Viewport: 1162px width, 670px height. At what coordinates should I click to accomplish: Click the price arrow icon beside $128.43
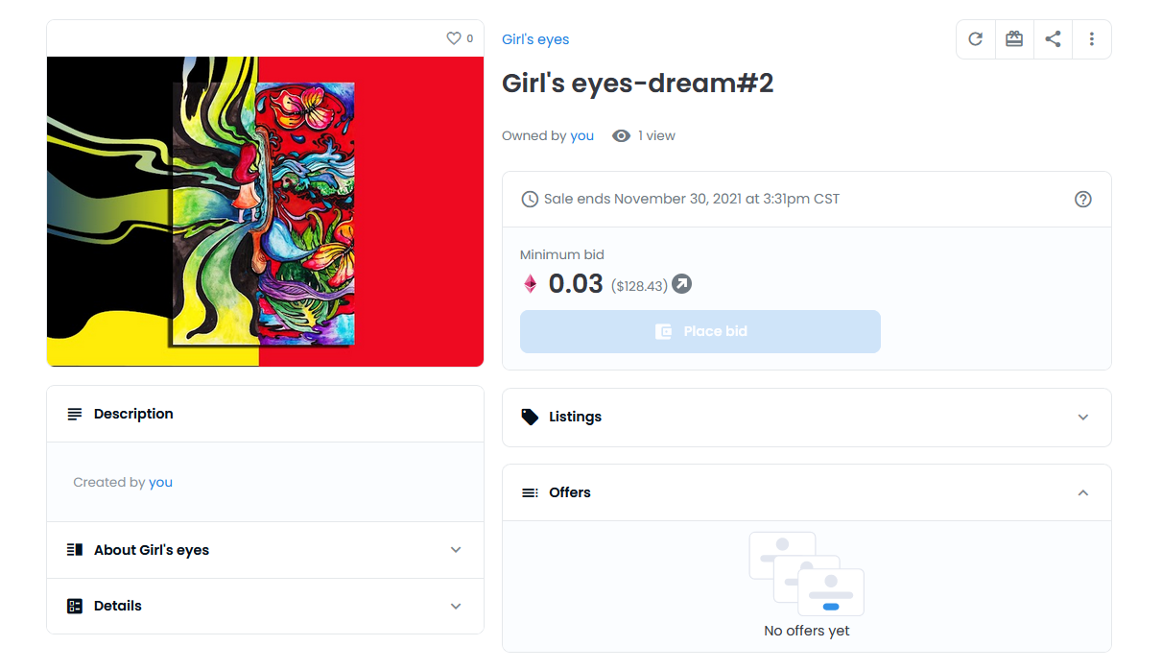(681, 284)
